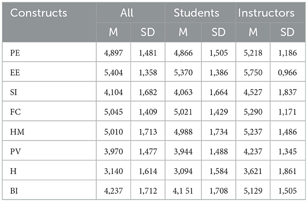Click the 4,897 mean value cell
The image size is (308, 202).
coord(113,52)
